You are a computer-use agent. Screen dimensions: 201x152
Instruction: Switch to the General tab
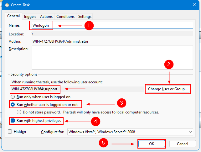tap(13, 16)
